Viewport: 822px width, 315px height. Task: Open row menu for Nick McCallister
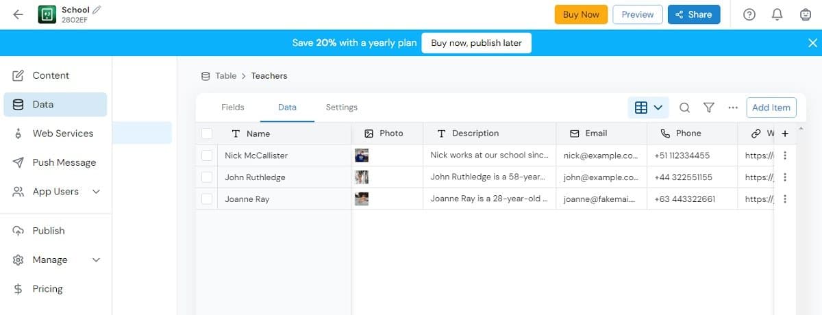pos(785,155)
